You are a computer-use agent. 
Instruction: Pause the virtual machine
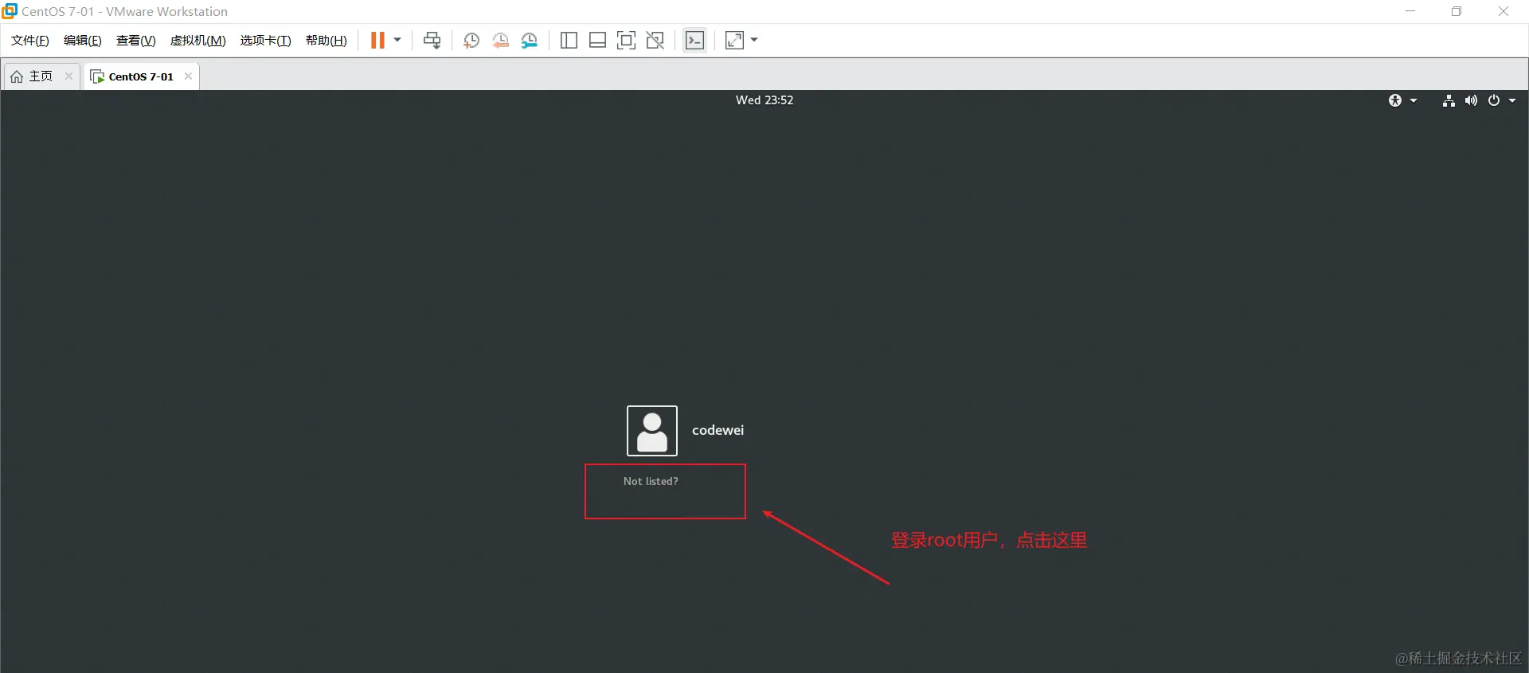[x=377, y=41]
